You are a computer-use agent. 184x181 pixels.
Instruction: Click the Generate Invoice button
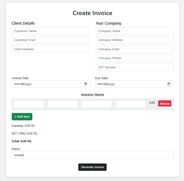tap(92, 167)
